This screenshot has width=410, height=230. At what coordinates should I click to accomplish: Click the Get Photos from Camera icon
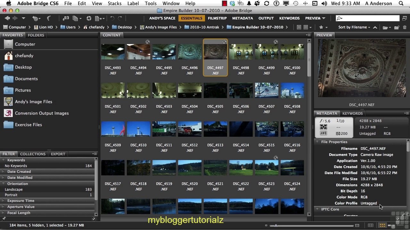coord(66,19)
